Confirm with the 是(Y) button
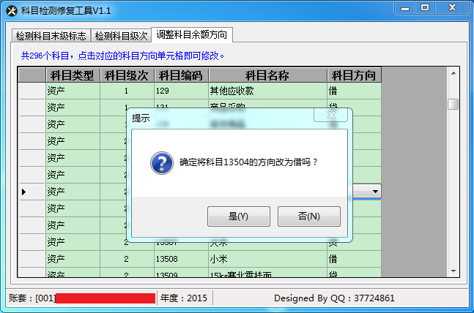474x313 pixels. [239, 216]
